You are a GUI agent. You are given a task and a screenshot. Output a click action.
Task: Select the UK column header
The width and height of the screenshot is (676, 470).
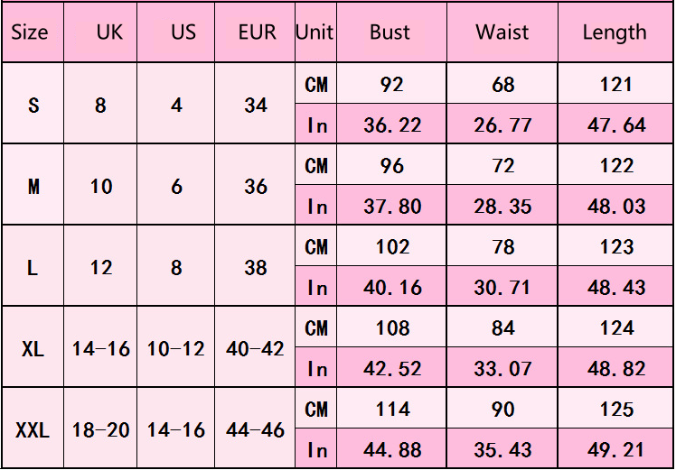110,32
